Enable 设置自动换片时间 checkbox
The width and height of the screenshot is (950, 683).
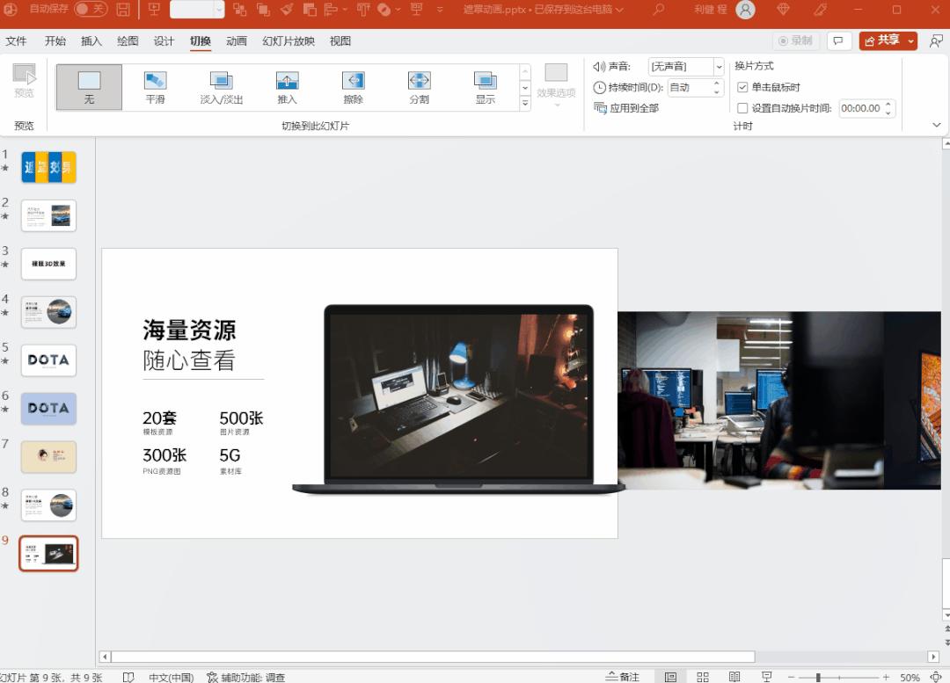click(x=743, y=108)
